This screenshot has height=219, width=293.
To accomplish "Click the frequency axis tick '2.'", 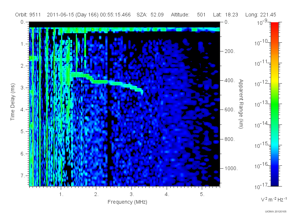I will (96, 195).
